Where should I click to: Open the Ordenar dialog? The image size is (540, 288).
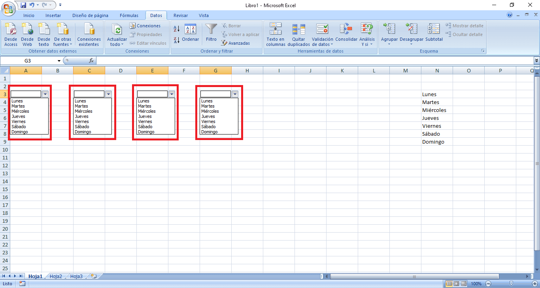tap(191, 33)
